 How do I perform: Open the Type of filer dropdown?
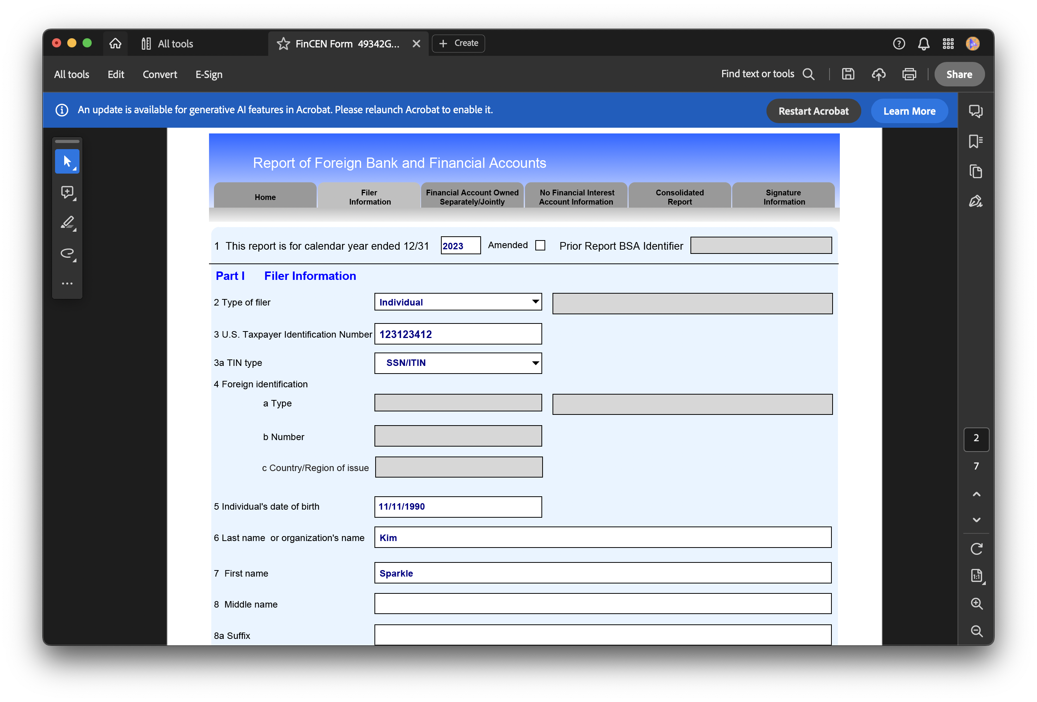[x=535, y=302]
